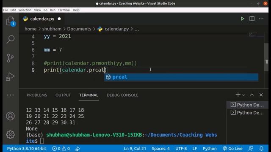This screenshot has width=271, height=152.
Task: Close unsaved calendar.py tab dot
Action: [x=59, y=19]
